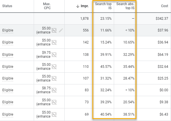Click the $8.75 Max CPC bid value

click(x=46, y=88)
